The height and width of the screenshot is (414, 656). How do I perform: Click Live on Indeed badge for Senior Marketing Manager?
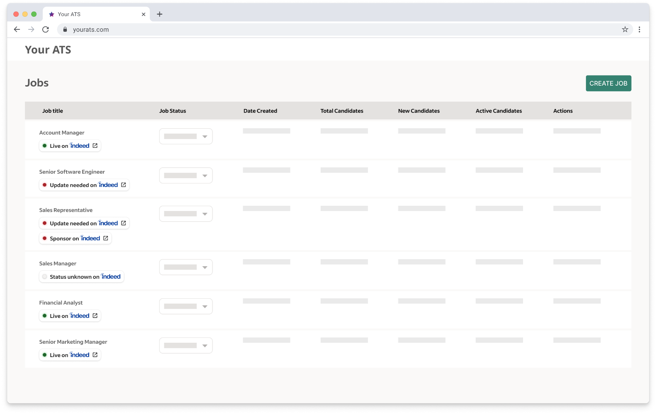click(70, 355)
